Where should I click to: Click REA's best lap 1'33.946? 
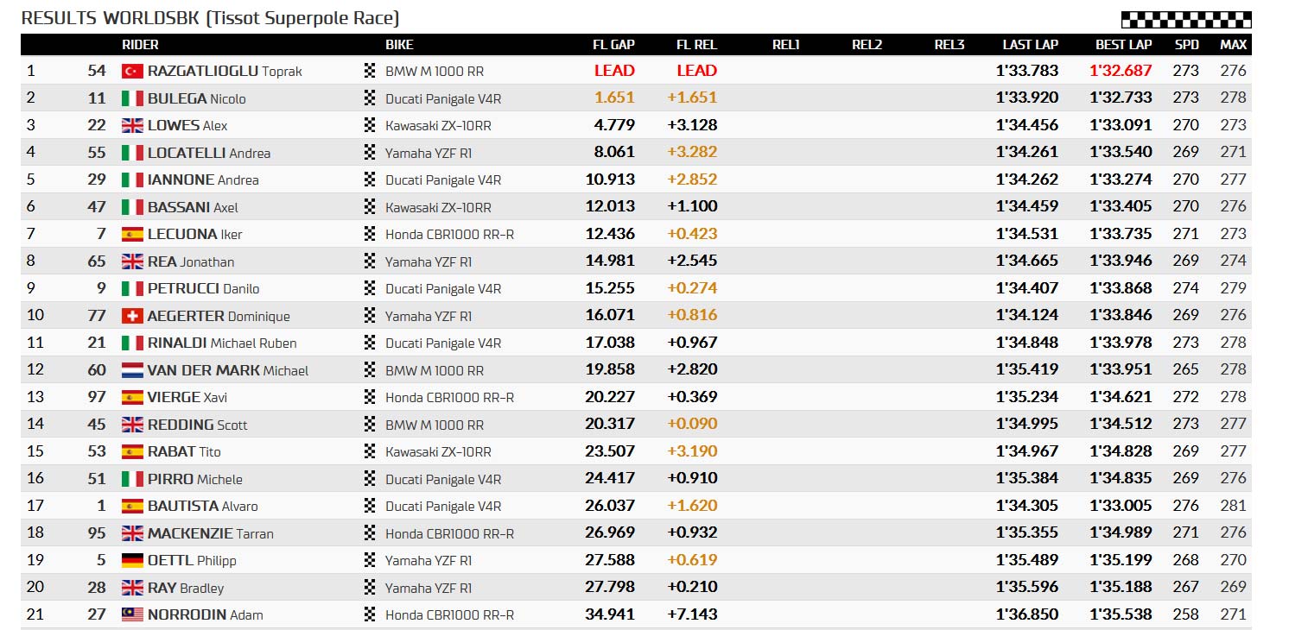1121,261
